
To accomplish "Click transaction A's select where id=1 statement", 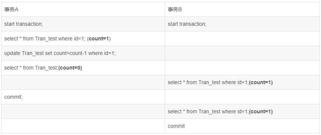I will coord(58,39).
